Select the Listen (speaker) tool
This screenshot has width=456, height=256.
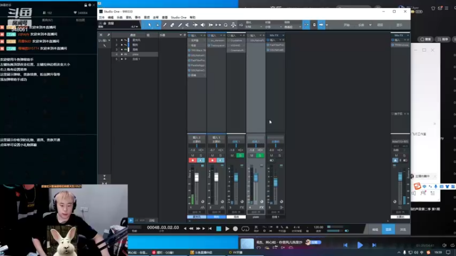click(203, 25)
